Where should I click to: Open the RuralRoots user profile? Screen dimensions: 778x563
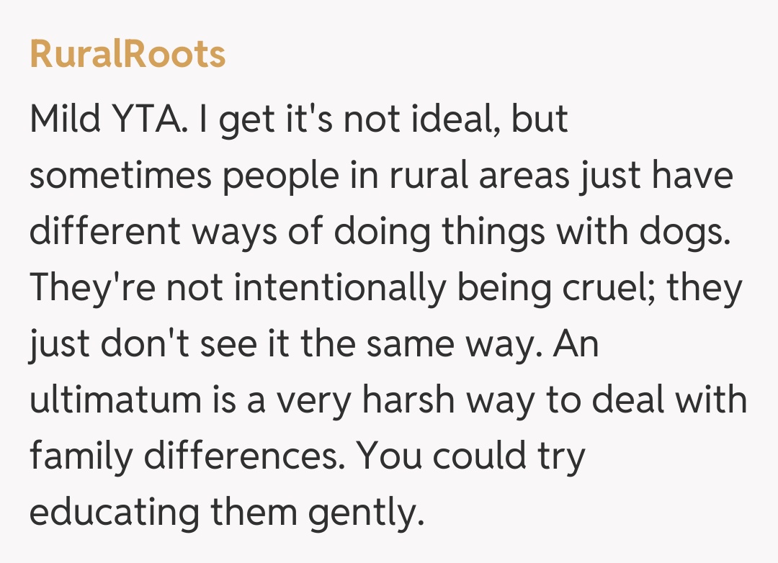[128, 55]
